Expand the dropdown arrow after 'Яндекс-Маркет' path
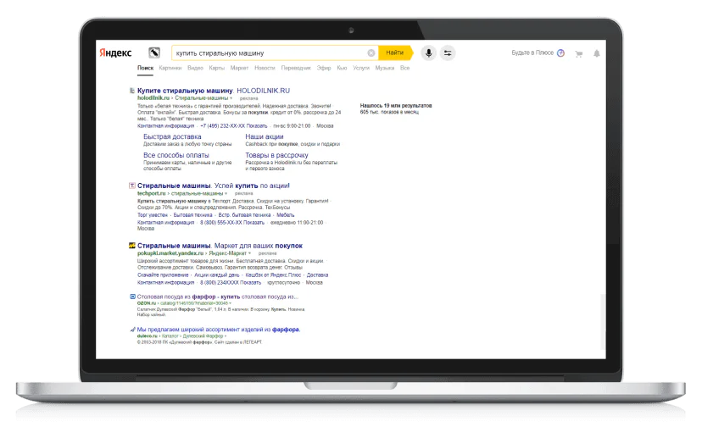The width and height of the screenshot is (702, 427). coord(250,253)
